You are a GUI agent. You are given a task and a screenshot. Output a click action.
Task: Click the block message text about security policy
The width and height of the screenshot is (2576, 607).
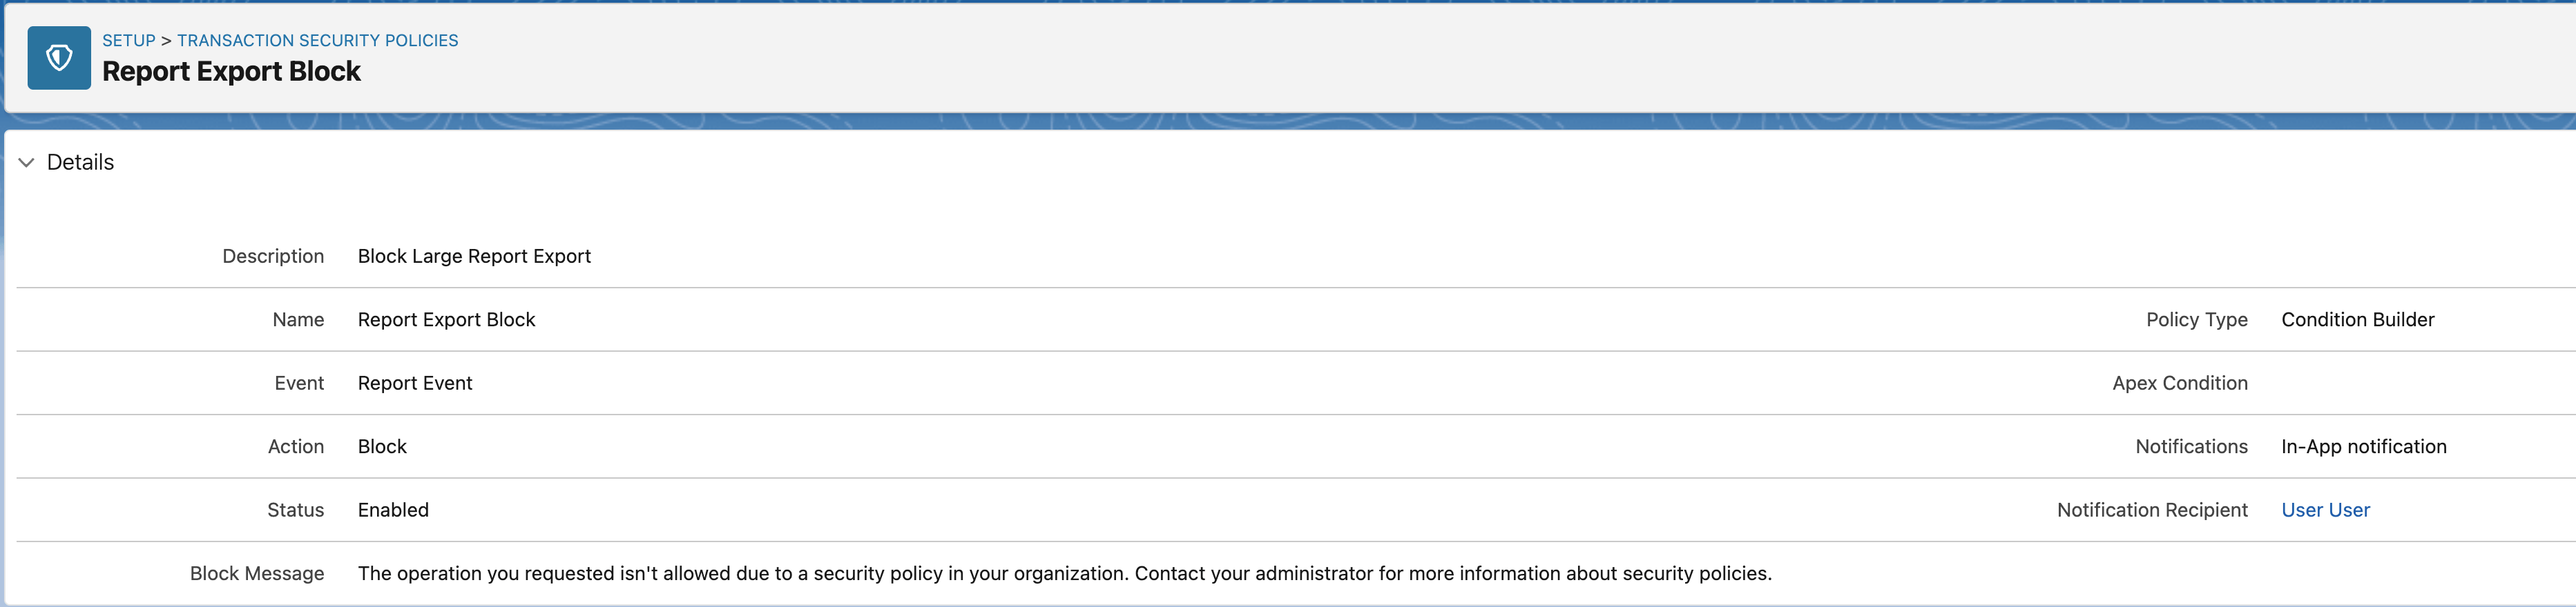(1064, 573)
